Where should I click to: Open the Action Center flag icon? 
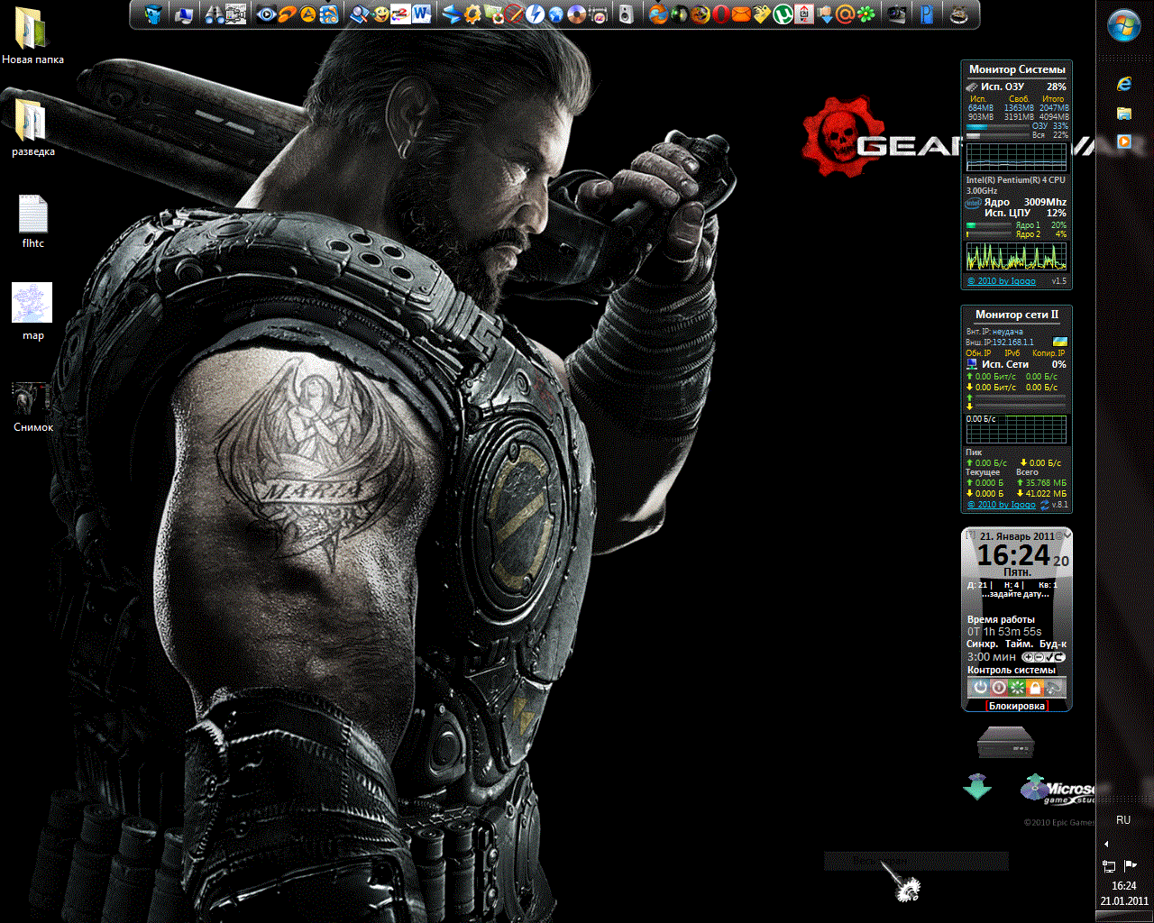point(1131,865)
